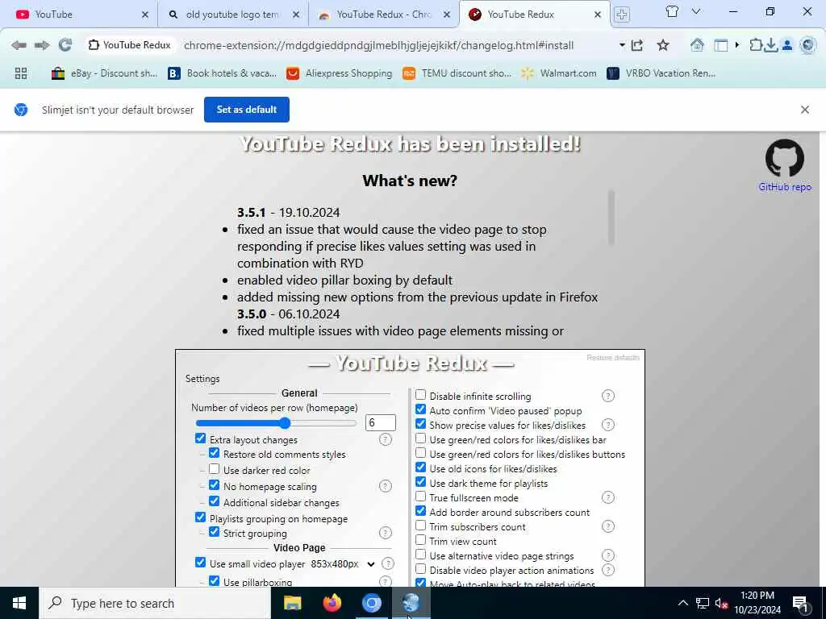Click the GitHub octocat logo
826x619 pixels.
tap(784, 158)
